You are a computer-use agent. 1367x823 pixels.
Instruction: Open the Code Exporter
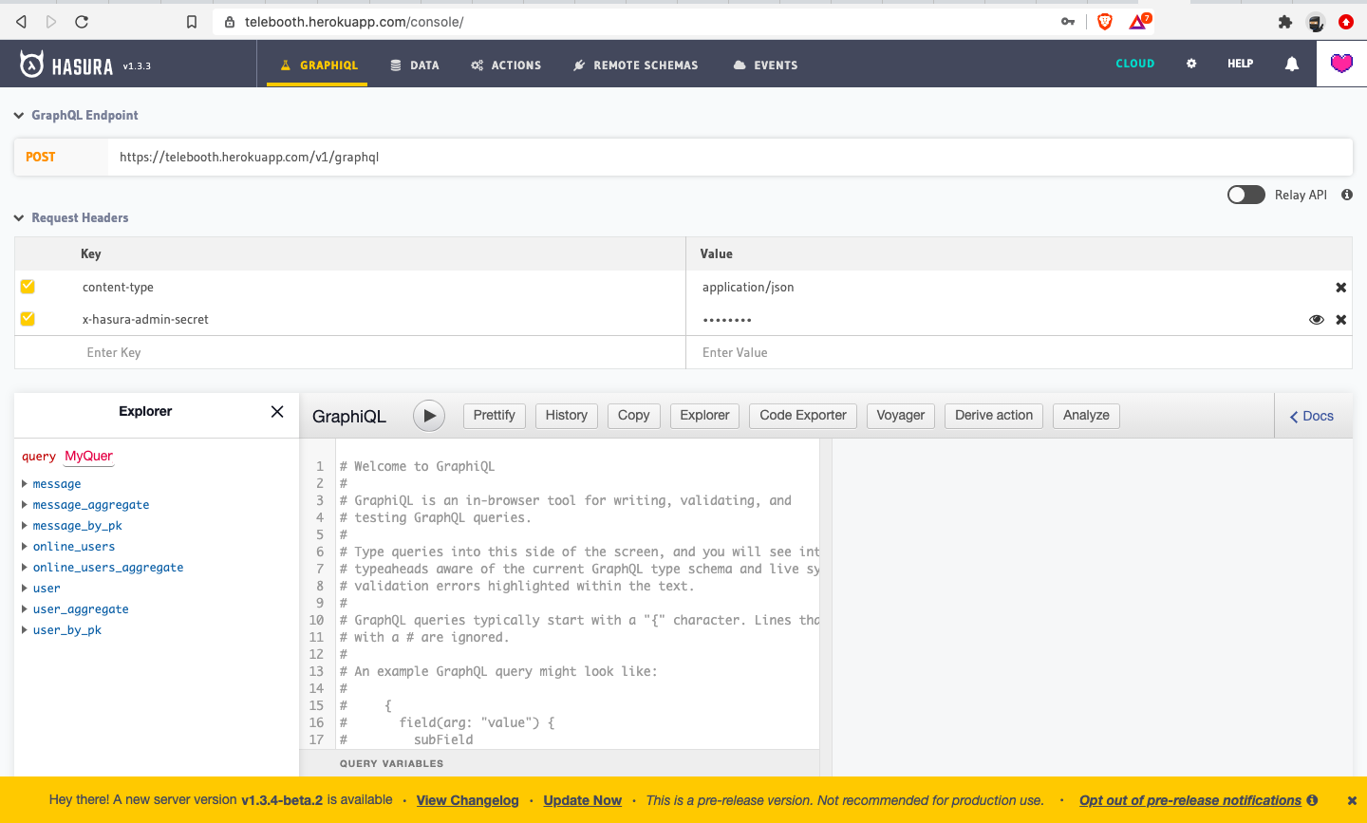pos(803,416)
